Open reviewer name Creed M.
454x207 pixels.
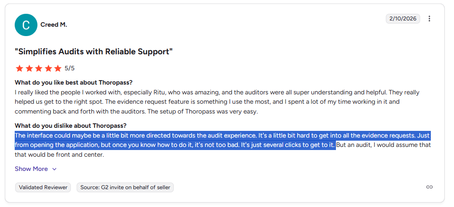tap(53, 25)
